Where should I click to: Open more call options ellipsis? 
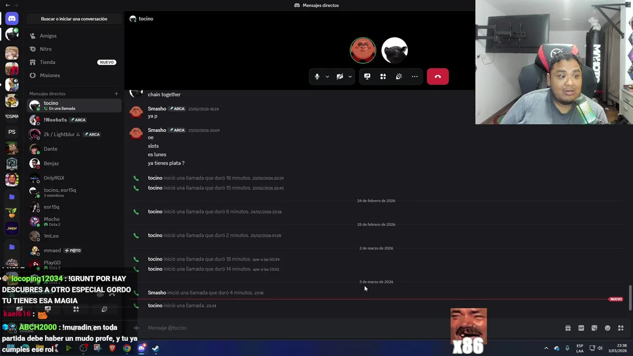point(414,77)
